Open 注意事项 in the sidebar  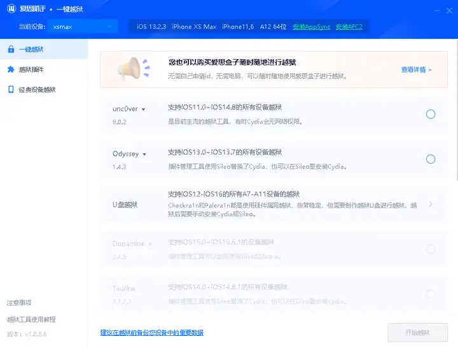coord(19,303)
